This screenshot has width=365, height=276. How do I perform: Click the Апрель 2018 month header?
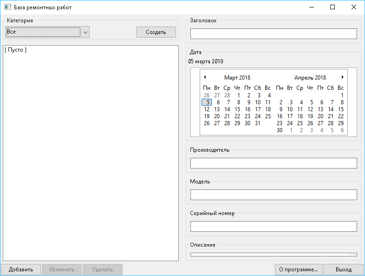[x=310, y=78]
